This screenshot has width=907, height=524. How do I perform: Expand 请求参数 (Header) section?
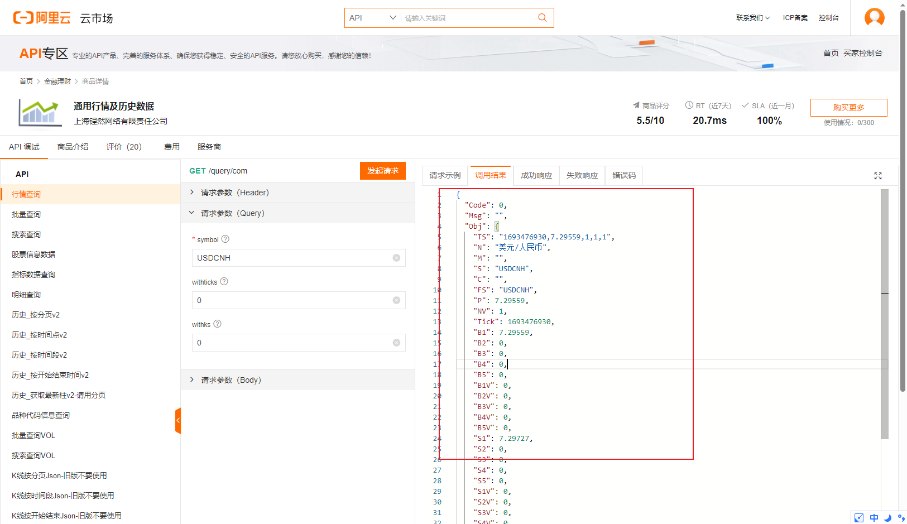[x=298, y=193]
